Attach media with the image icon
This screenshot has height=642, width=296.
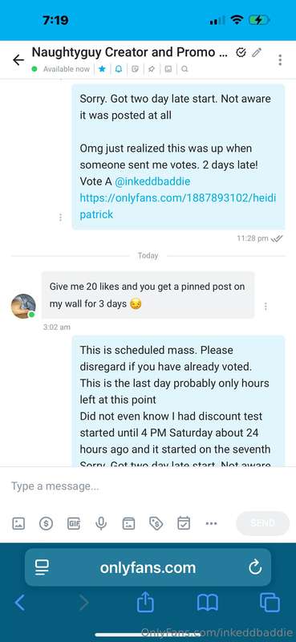point(18,523)
